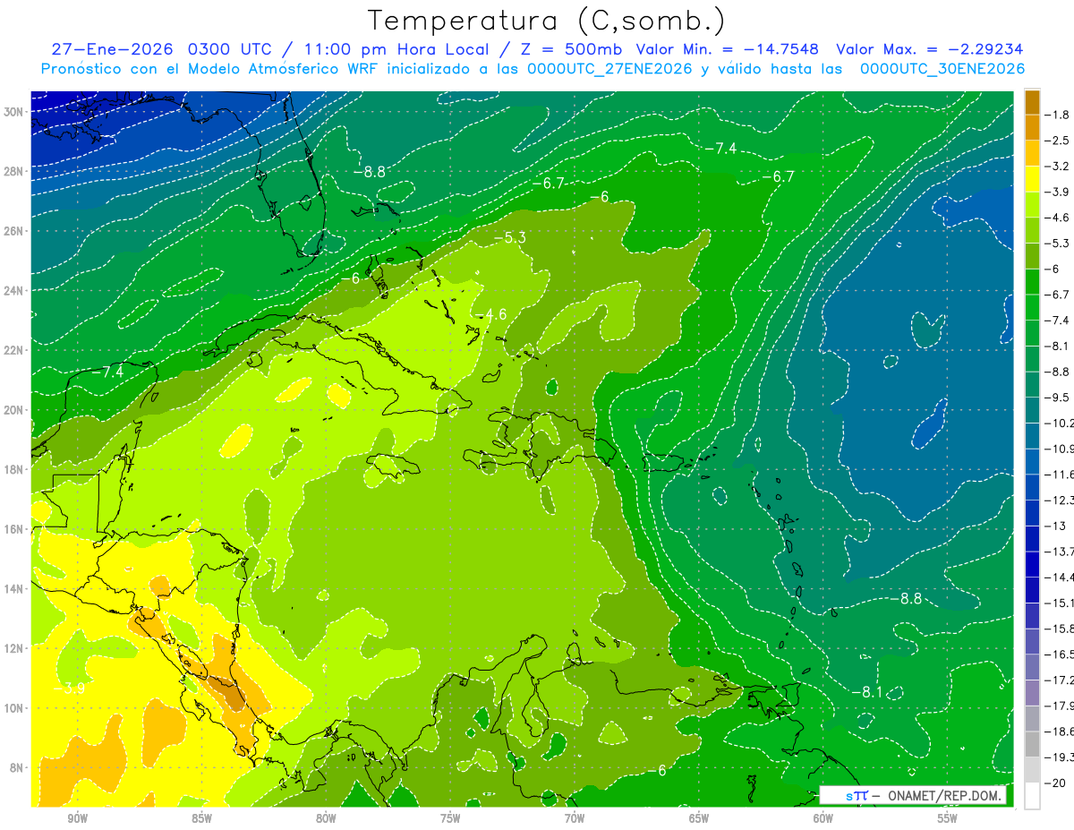The width and height of the screenshot is (1074, 830).
Task: Click the -8.8 contour label near Florida
Action: pyautogui.click(x=369, y=172)
